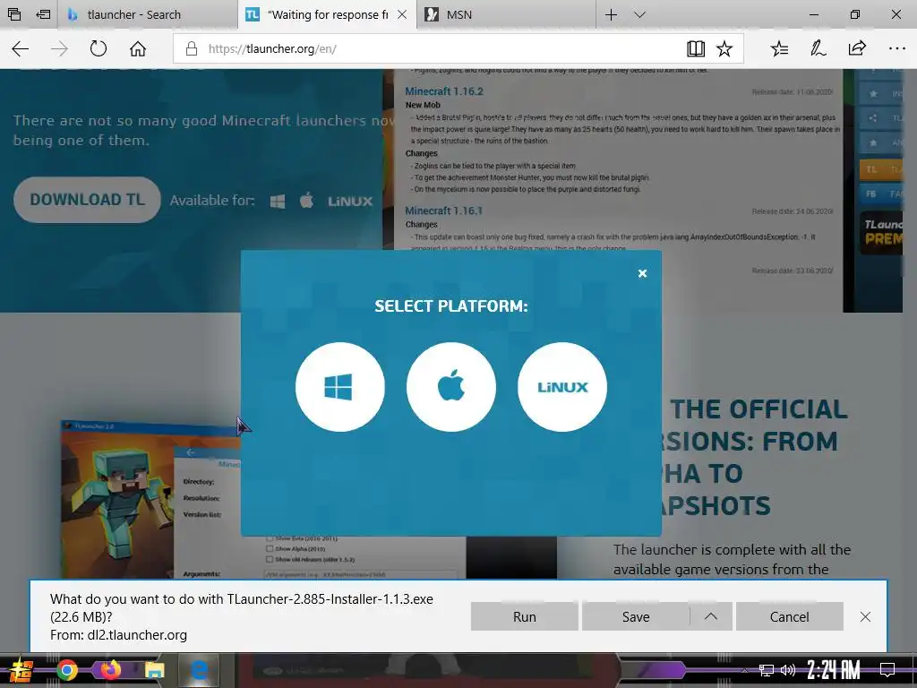This screenshot has width=917, height=688.
Task: Toggle reading view book icon
Action: [x=696, y=48]
